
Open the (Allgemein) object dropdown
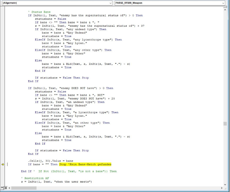57,3
